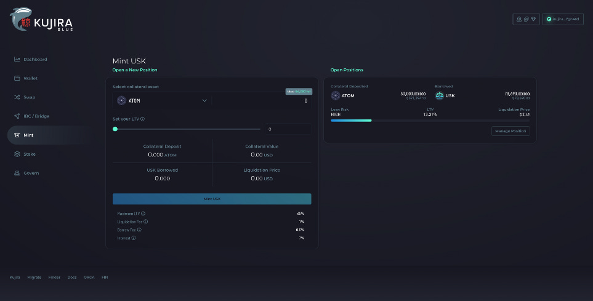Open the connected wallet address button
This screenshot has width=593, height=301.
point(563,19)
